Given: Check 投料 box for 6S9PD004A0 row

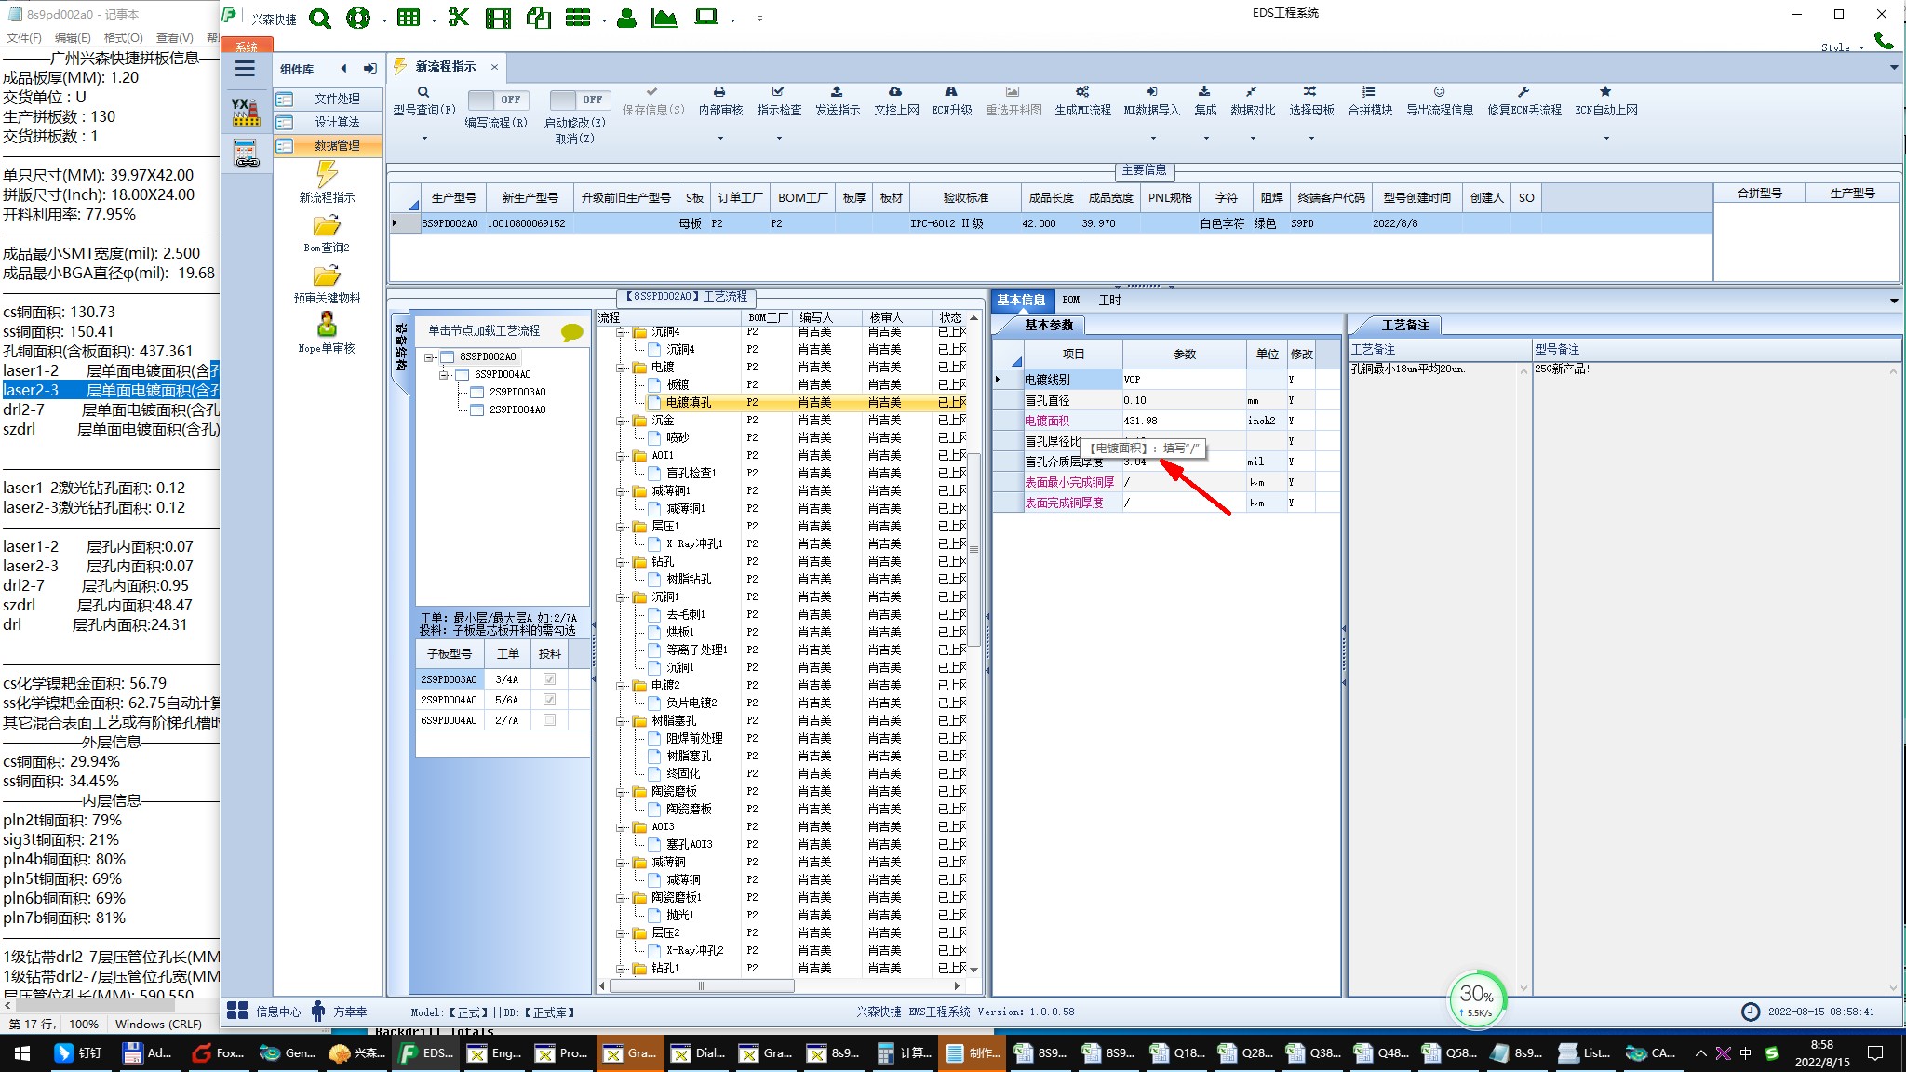Looking at the screenshot, I should pos(549,720).
